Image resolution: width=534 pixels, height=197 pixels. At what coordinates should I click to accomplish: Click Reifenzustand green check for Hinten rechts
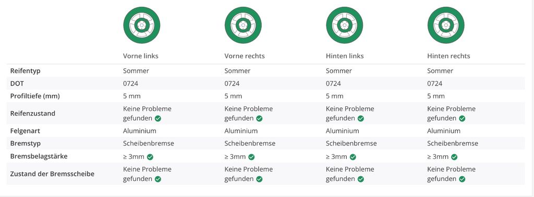(x=462, y=118)
